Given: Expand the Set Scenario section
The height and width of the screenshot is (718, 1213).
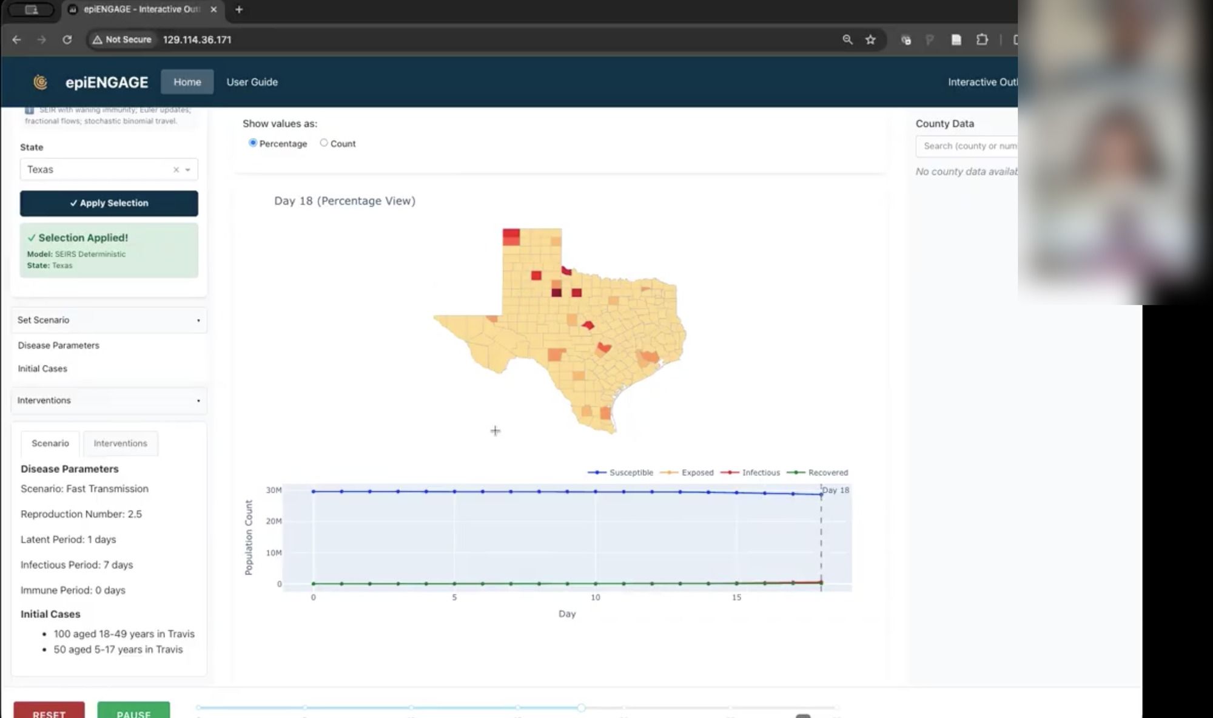Looking at the screenshot, I should pos(109,320).
